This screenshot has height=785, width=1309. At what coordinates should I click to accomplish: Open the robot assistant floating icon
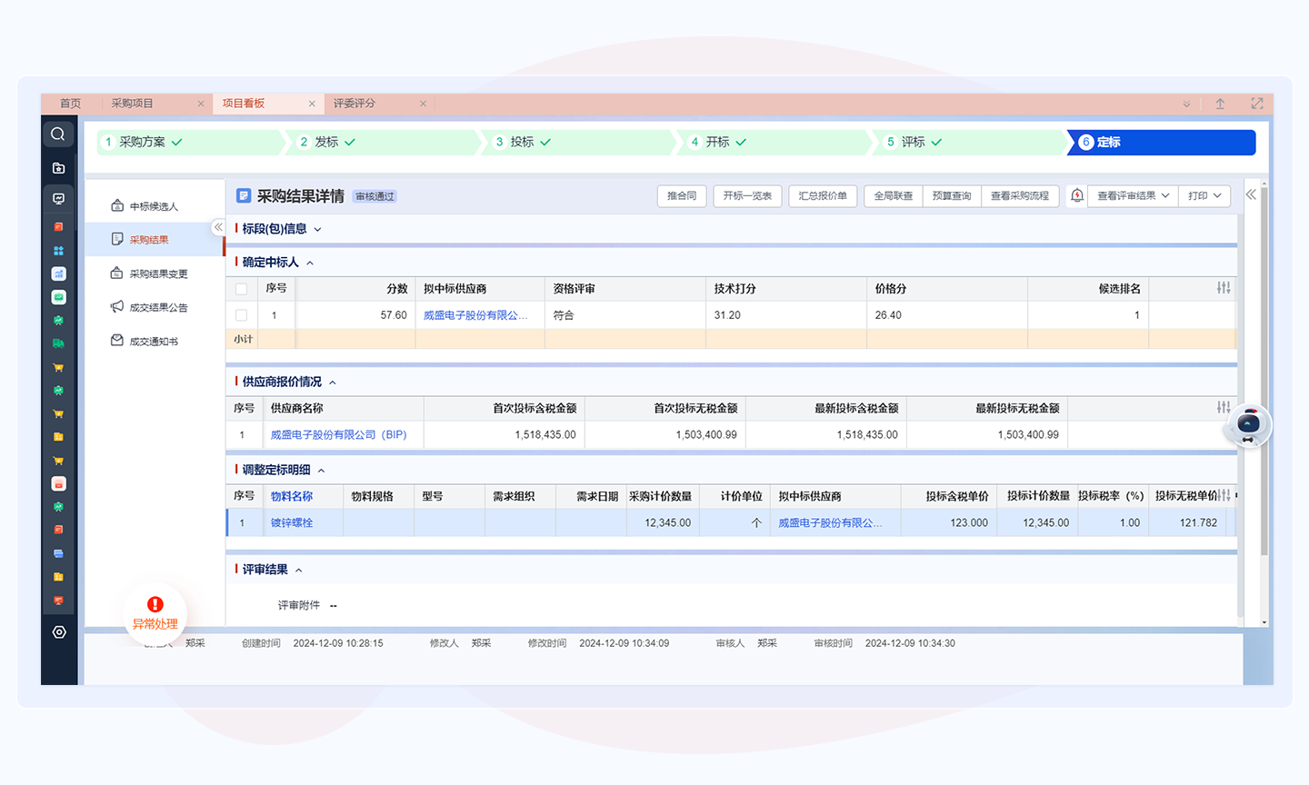click(x=1248, y=425)
